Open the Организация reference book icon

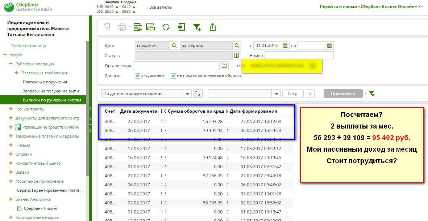224,65
